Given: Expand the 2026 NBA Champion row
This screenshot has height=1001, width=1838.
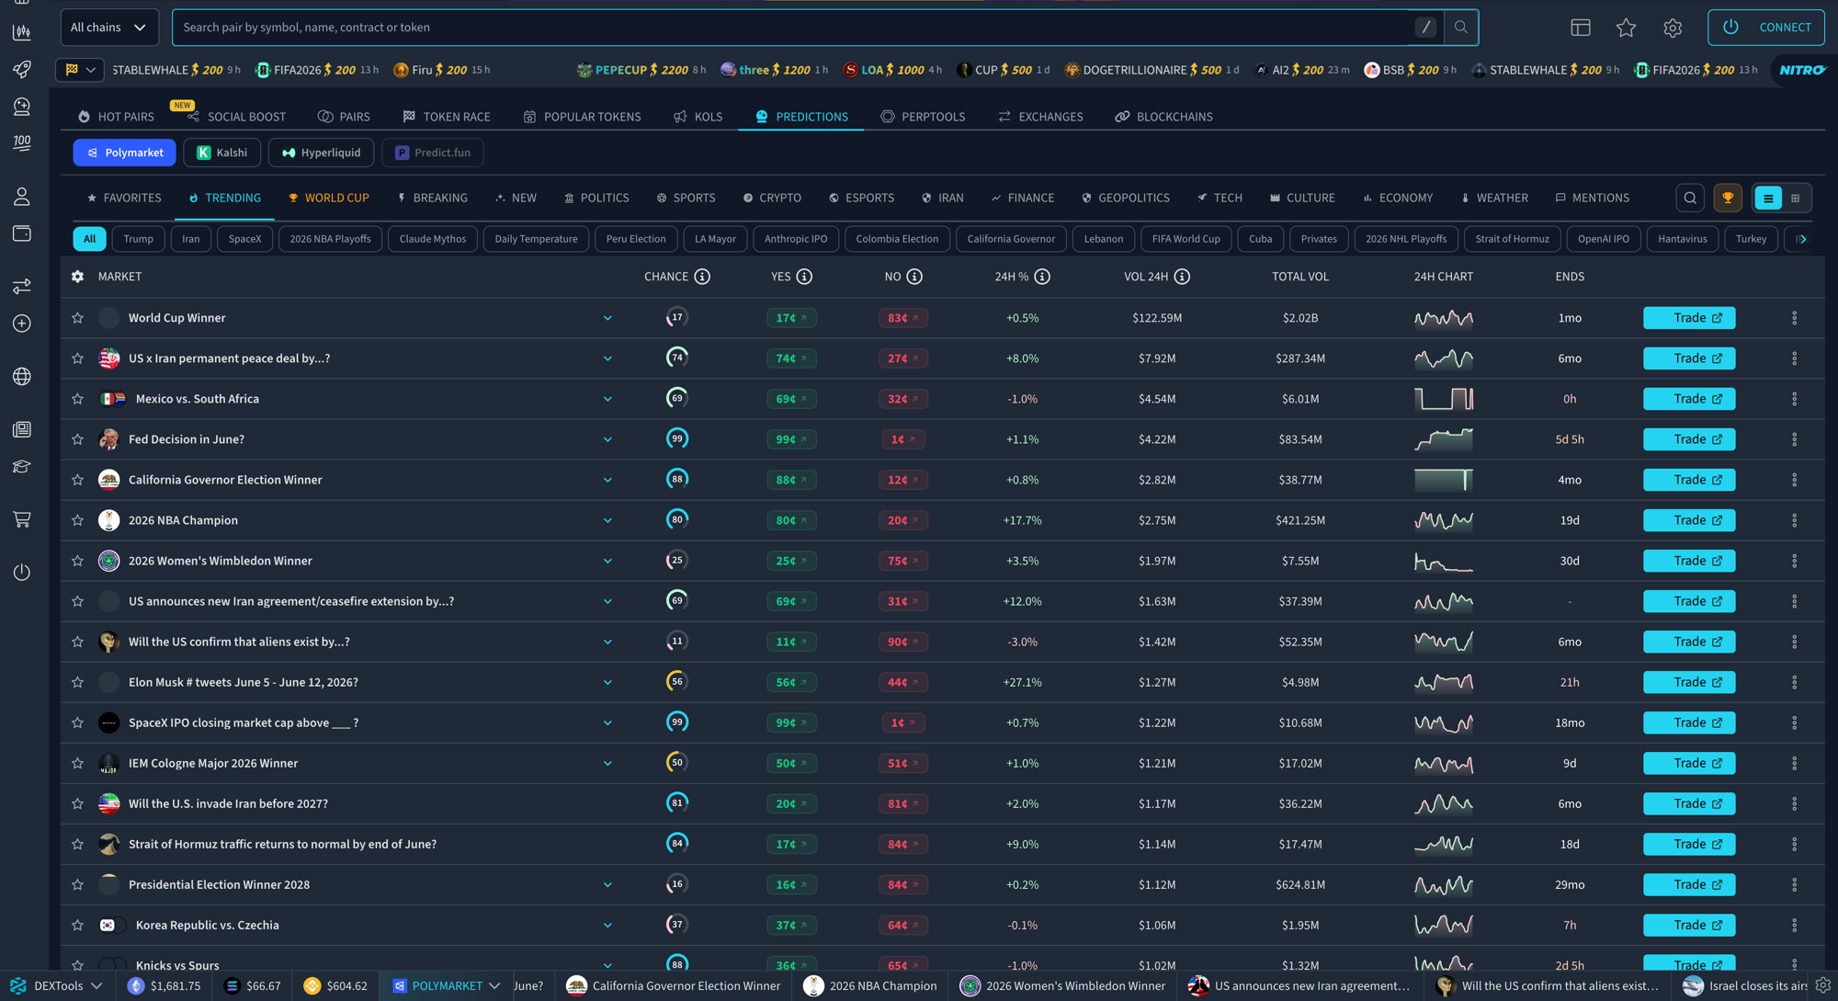Looking at the screenshot, I should click(x=607, y=520).
